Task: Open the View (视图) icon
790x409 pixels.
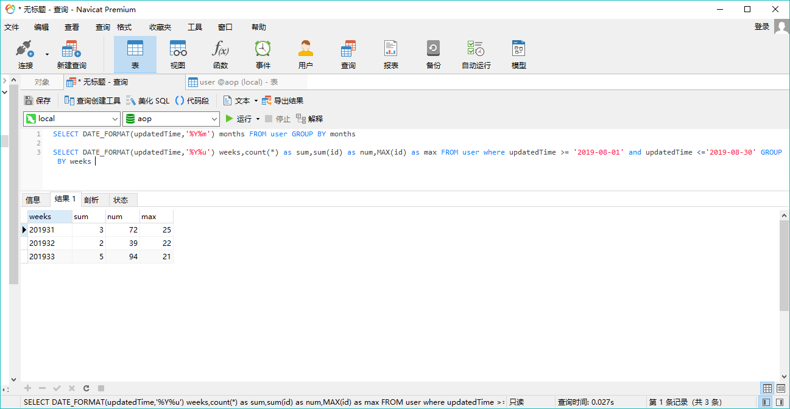Action: click(x=178, y=54)
